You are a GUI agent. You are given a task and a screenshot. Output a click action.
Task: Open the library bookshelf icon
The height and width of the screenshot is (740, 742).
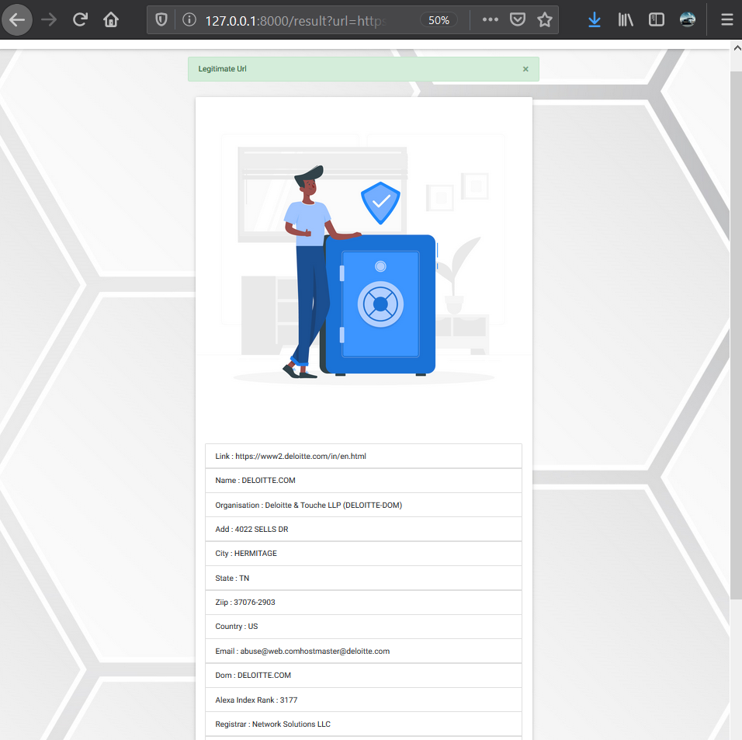[x=626, y=20]
